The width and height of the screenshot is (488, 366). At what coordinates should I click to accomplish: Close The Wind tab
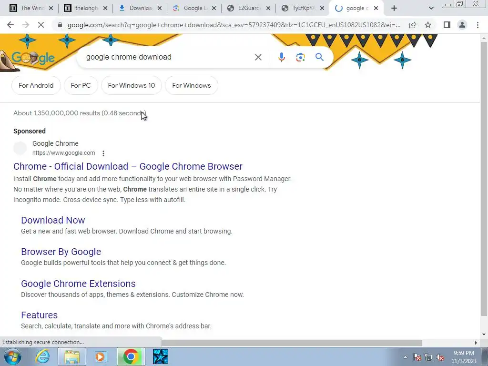[51, 9]
